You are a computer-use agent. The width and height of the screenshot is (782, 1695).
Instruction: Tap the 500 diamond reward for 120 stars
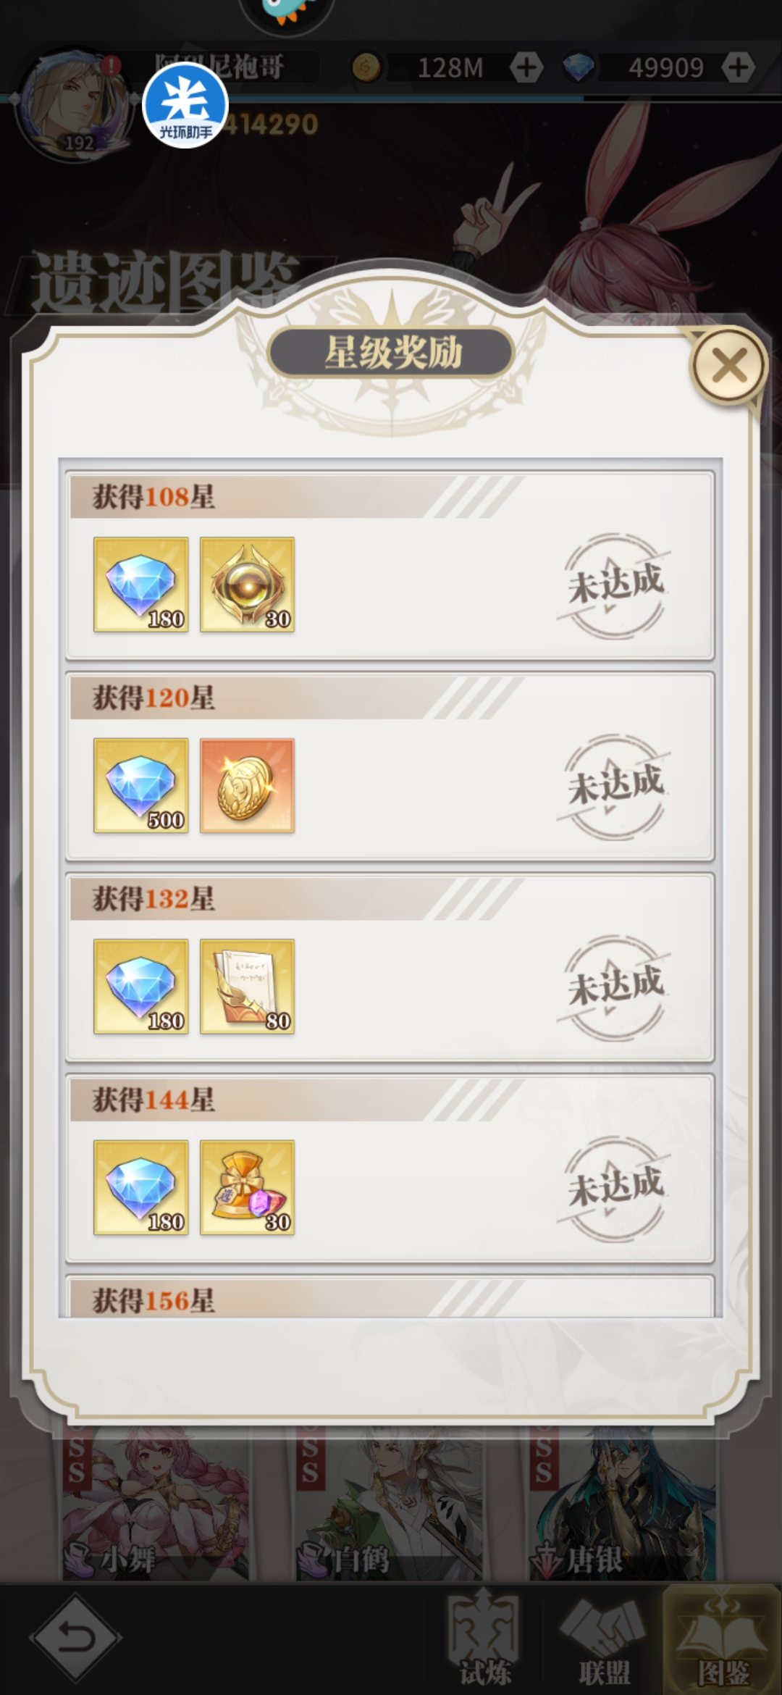click(x=141, y=786)
